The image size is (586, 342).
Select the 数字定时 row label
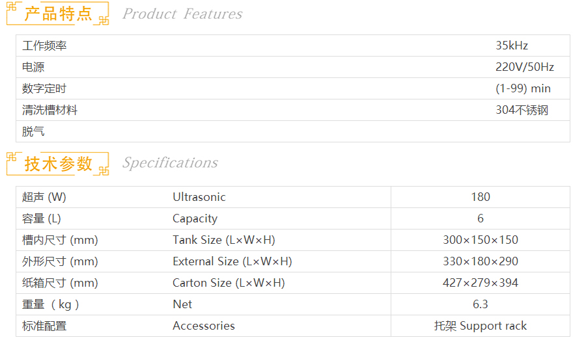[x=44, y=88]
